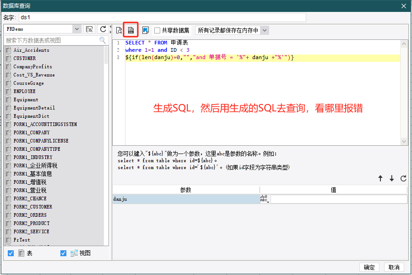
Task: Select the FORM1_ACCOUNTTINGSYSTEM table
Action: coord(45,124)
